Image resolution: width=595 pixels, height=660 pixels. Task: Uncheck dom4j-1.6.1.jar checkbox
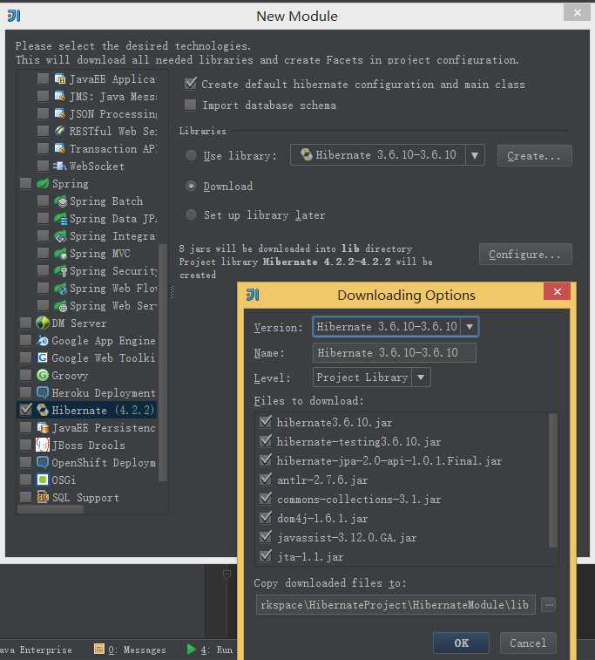266,517
